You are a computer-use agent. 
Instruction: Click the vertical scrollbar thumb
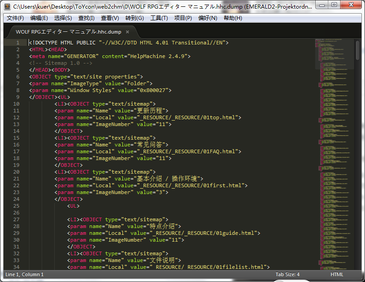[x=358, y=50]
